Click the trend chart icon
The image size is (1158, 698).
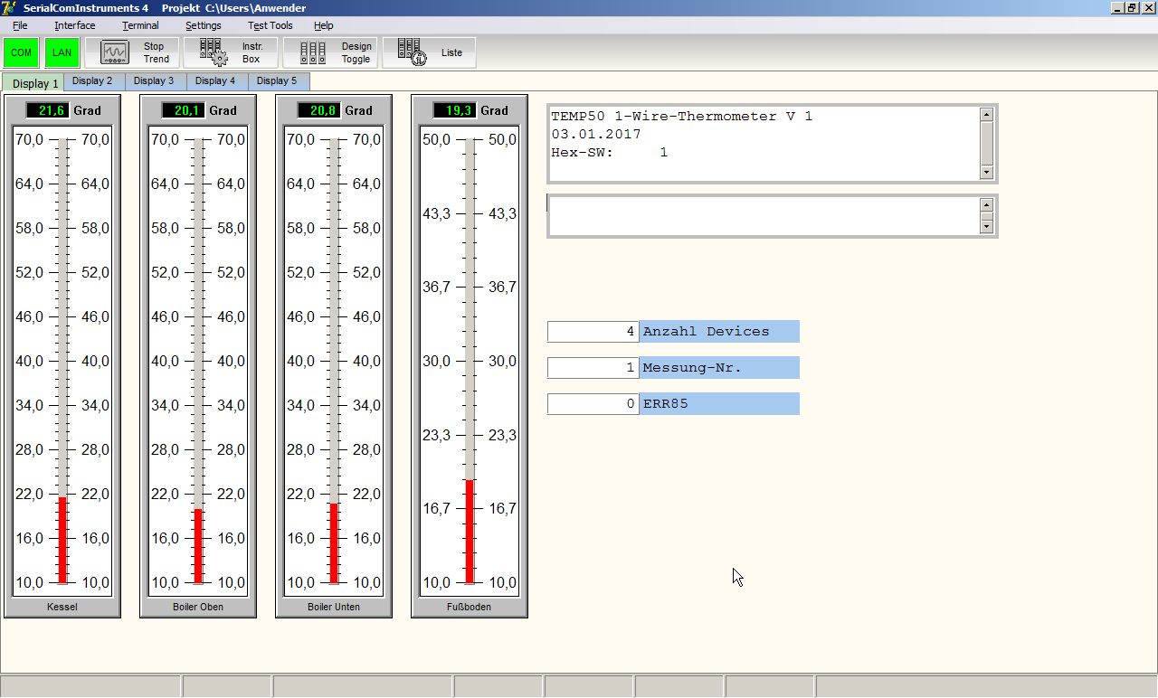pyautogui.click(x=115, y=52)
